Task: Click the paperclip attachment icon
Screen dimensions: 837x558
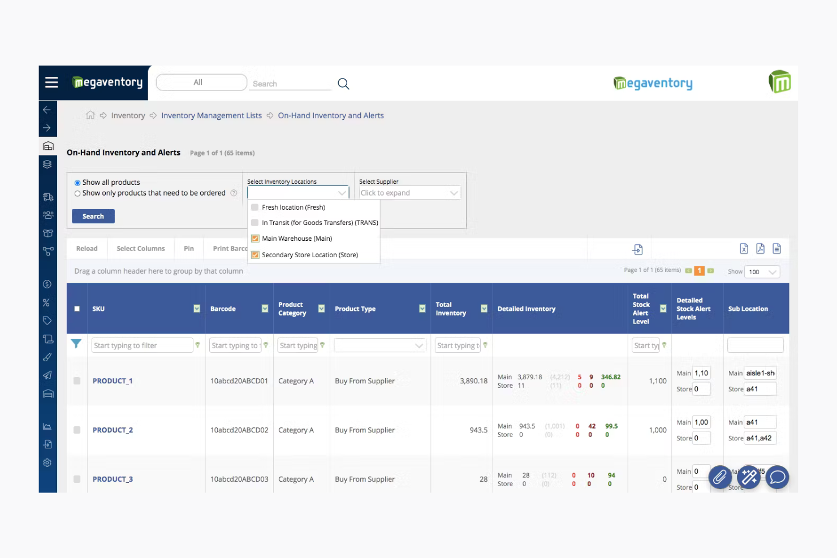Action: [x=719, y=477]
